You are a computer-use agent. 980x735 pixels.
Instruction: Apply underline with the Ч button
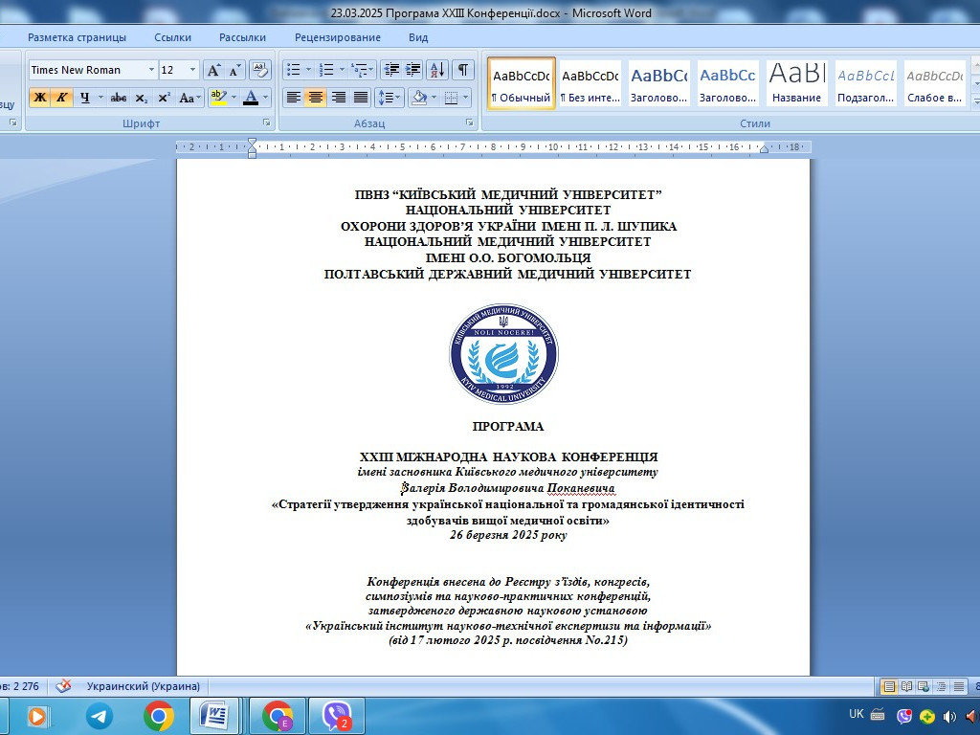[x=84, y=98]
